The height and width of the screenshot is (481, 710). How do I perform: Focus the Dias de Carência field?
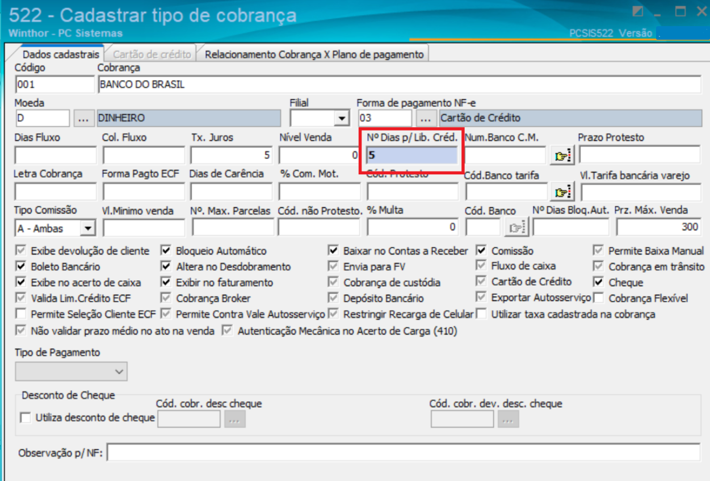point(232,192)
